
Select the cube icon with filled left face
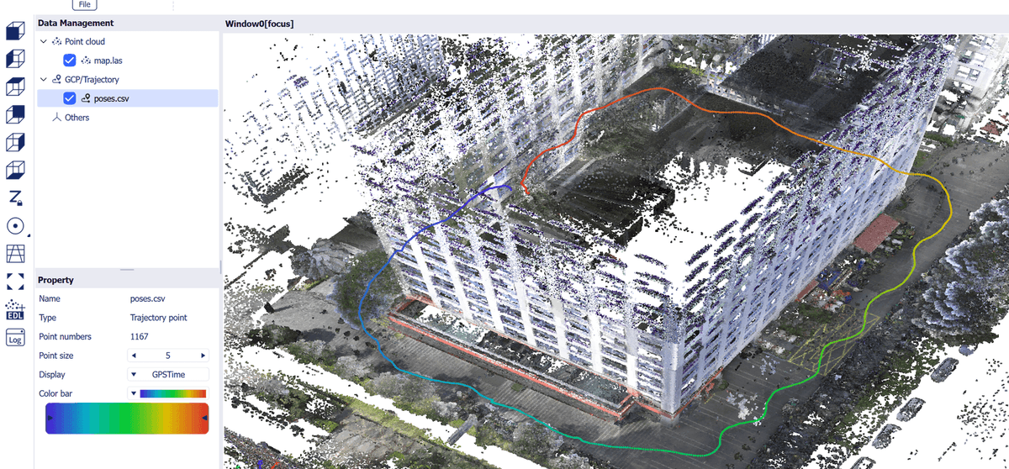15,60
